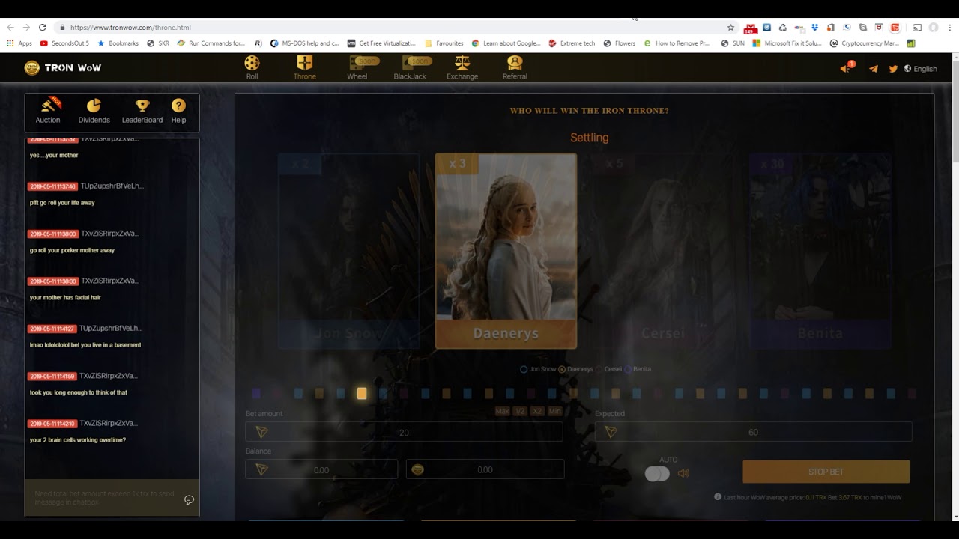Open the Office extension icon
The width and height of the screenshot is (959, 539).
click(831, 28)
